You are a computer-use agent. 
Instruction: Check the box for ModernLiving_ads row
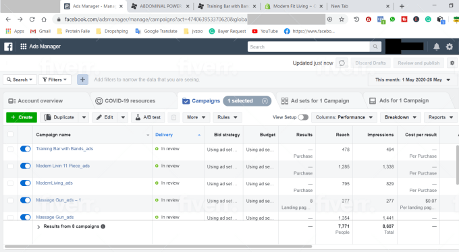[11, 183]
